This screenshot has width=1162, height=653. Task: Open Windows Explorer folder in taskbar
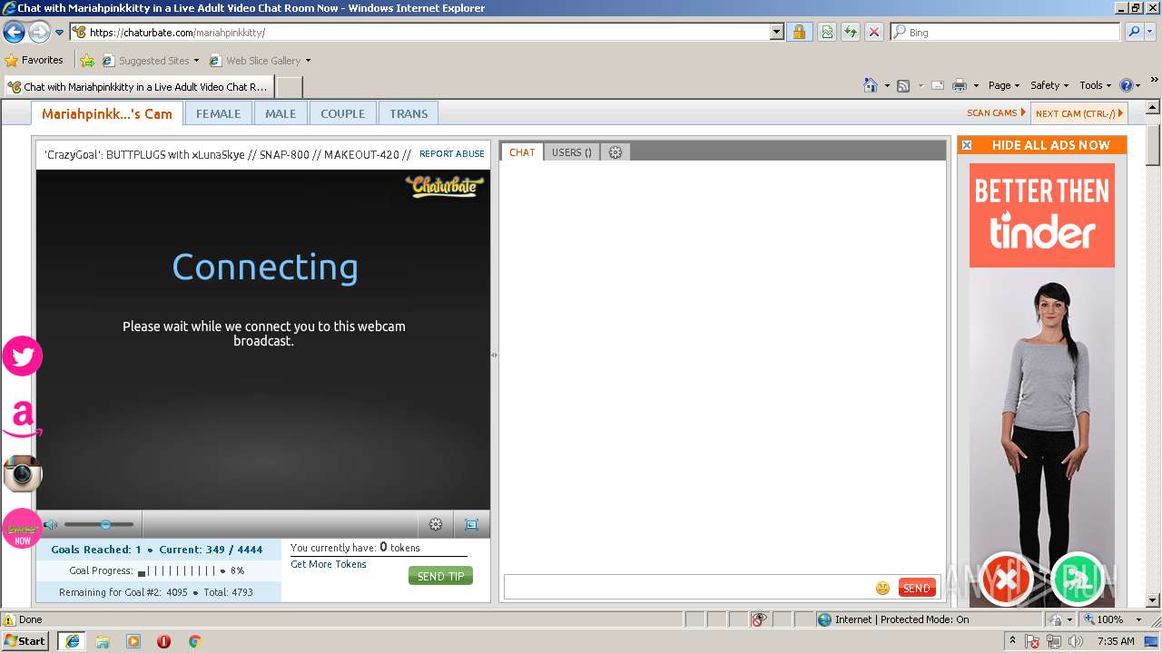point(103,641)
